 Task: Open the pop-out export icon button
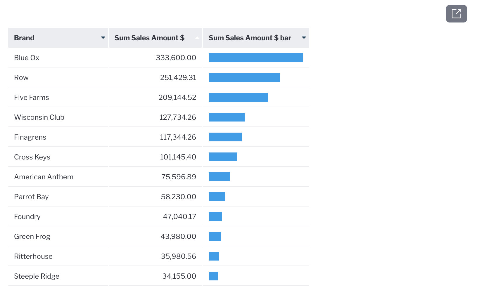point(456,14)
